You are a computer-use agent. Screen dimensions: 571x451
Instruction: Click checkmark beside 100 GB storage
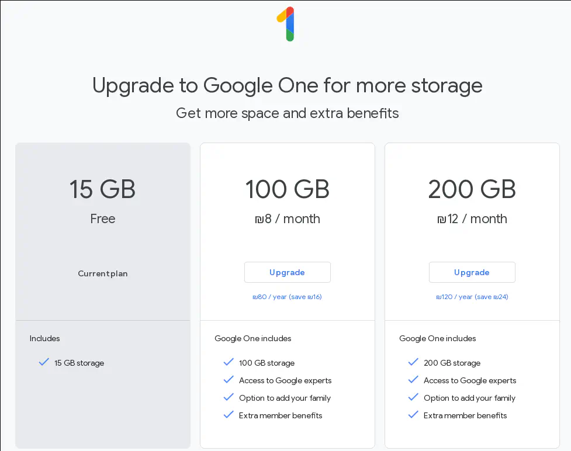229,362
